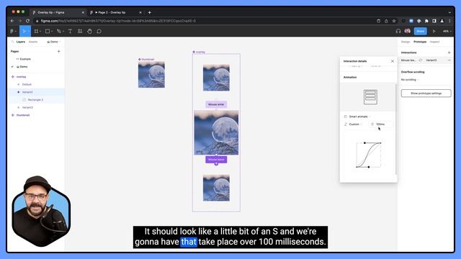Viewport: 461px width, 259px height.
Task: Click the Mouse leave interaction label
Action: pyautogui.click(x=216, y=160)
